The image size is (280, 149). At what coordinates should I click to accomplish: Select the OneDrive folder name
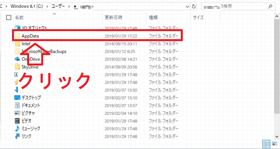31,59
